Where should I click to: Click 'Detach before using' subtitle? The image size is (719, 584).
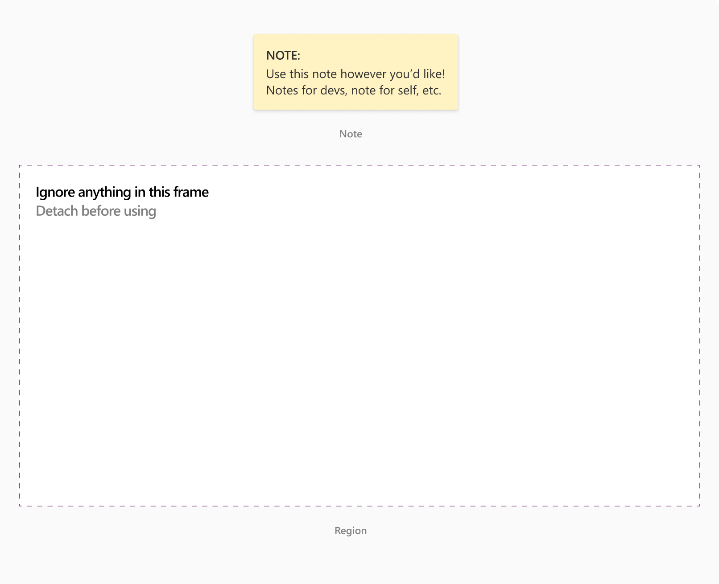coord(96,211)
